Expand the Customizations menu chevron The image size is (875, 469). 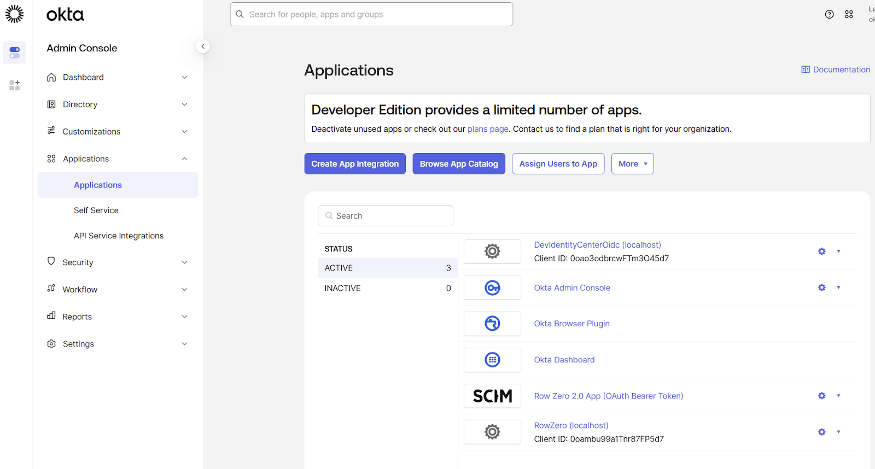point(184,132)
